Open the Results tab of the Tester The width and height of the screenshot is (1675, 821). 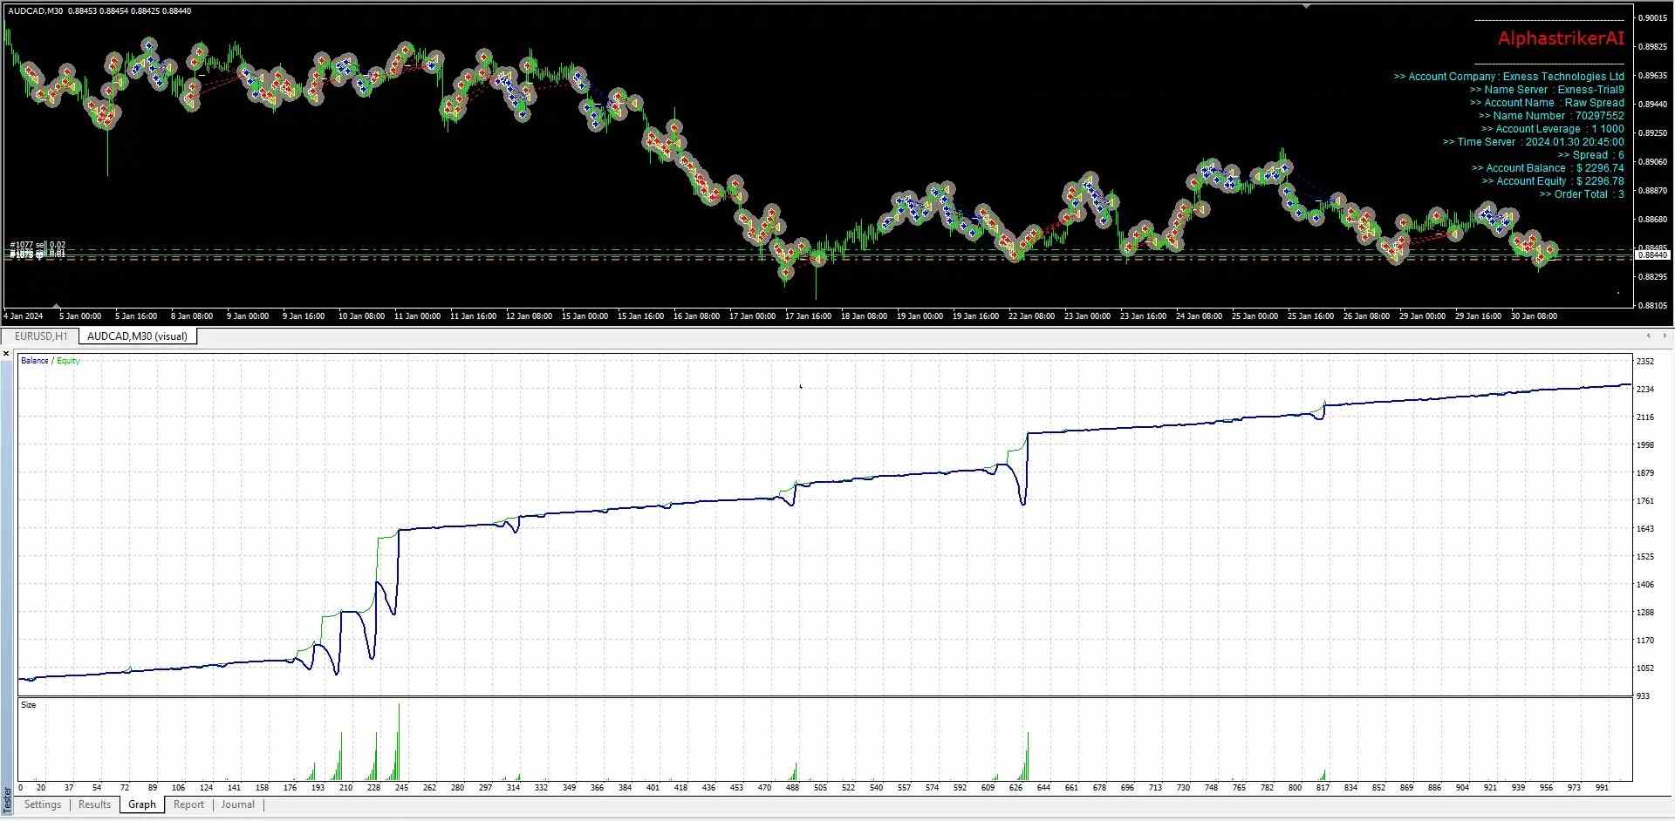(95, 804)
